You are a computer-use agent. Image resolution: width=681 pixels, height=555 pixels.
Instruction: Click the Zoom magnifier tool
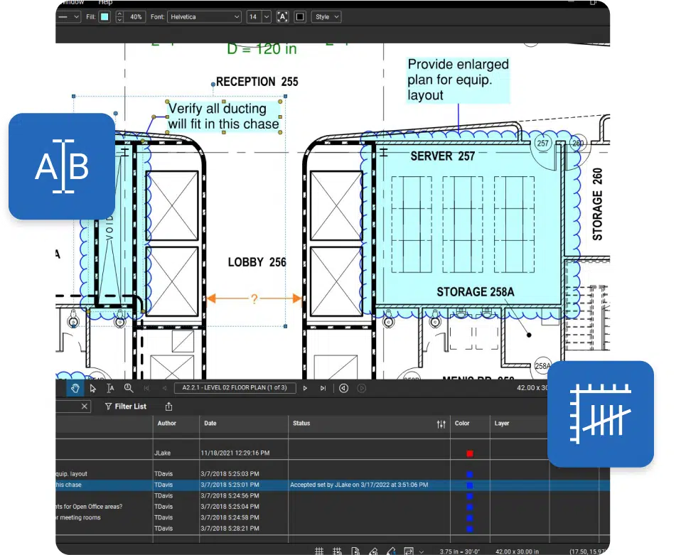[129, 388]
